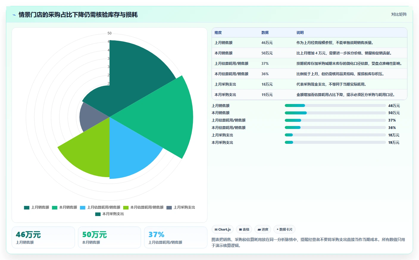
Task: Click the 36% value beside the progress bar
Action: (392, 128)
